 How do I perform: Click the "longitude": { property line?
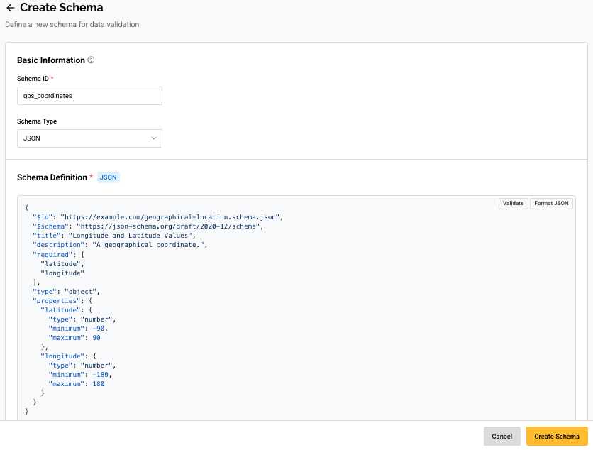point(69,356)
